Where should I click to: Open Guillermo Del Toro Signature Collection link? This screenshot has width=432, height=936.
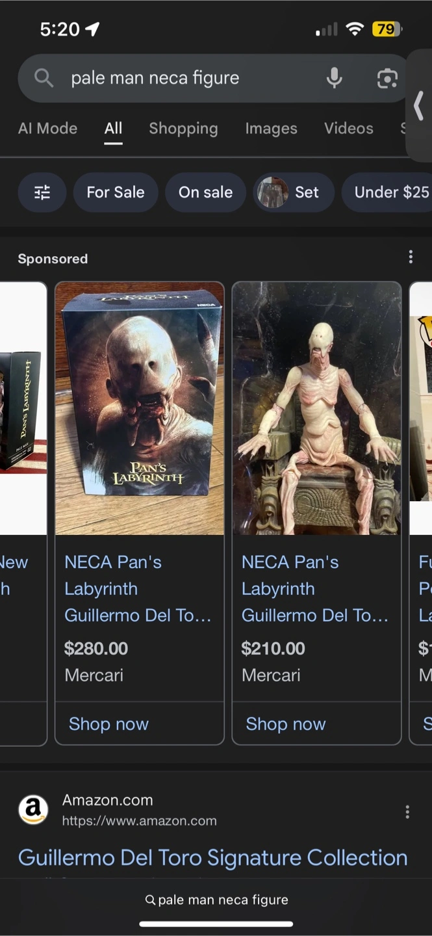click(x=212, y=858)
